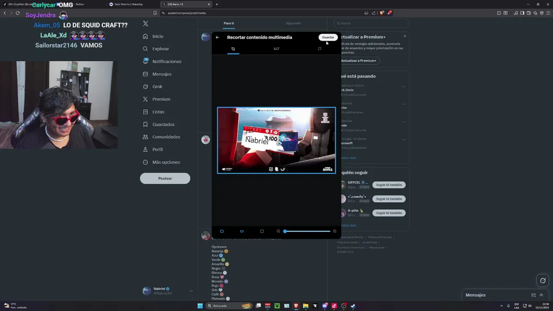The height and width of the screenshot is (311, 553).
Task: Dismiss the Premium+ upgrade card
Action: pos(405,36)
